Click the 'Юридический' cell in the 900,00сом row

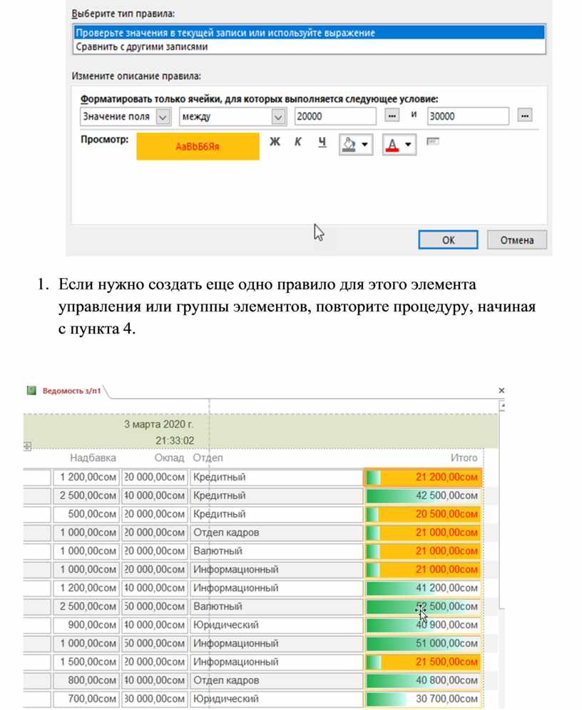[x=276, y=625]
